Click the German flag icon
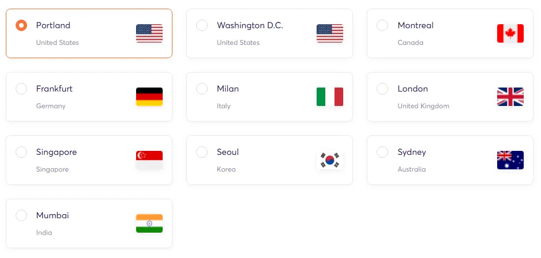This screenshot has width=541, height=258. pyautogui.click(x=149, y=97)
